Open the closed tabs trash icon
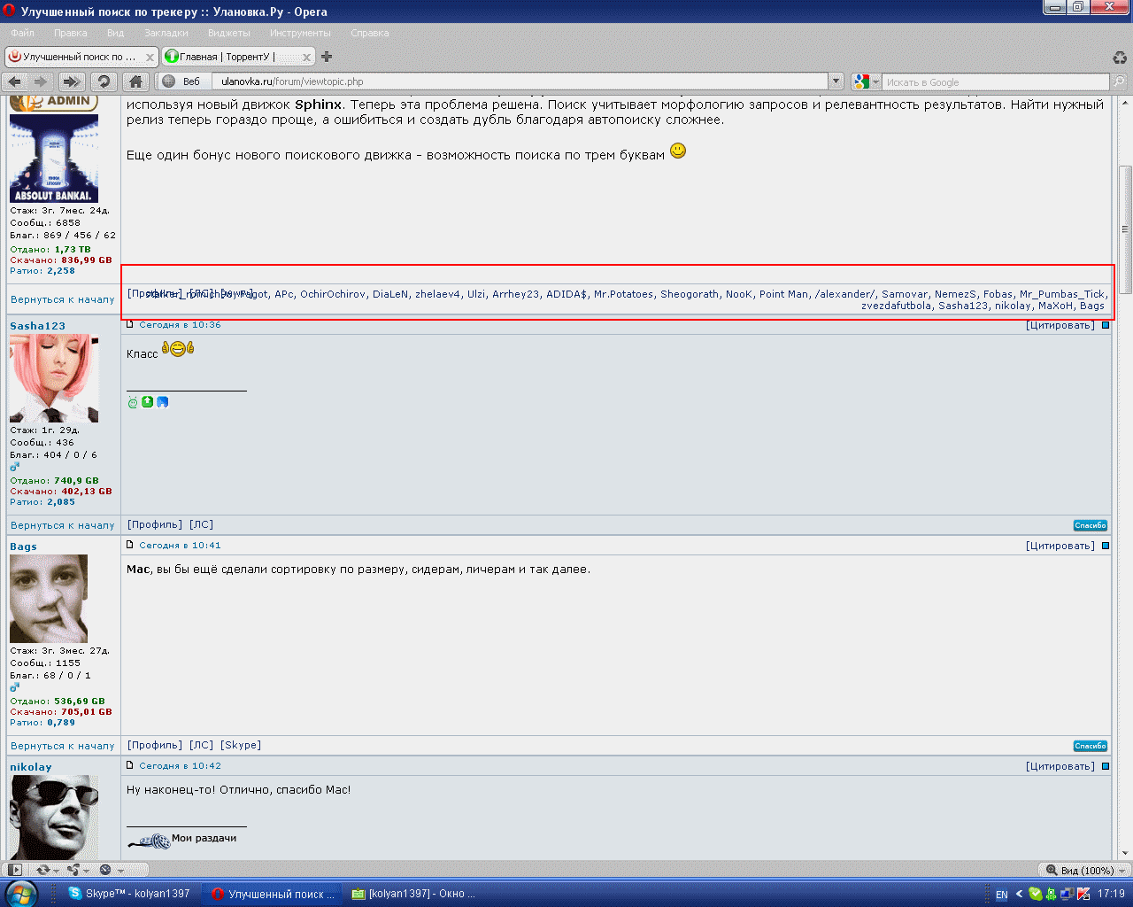1133x907 pixels. tap(1120, 58)
